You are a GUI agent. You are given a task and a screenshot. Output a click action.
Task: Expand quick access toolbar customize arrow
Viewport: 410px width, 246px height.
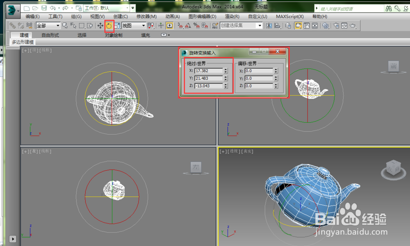tap(133, 8)
